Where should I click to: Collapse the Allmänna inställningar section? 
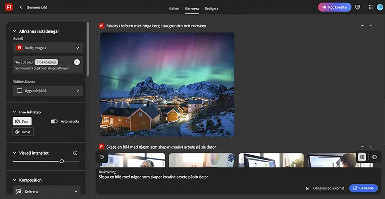click(14, 31)
